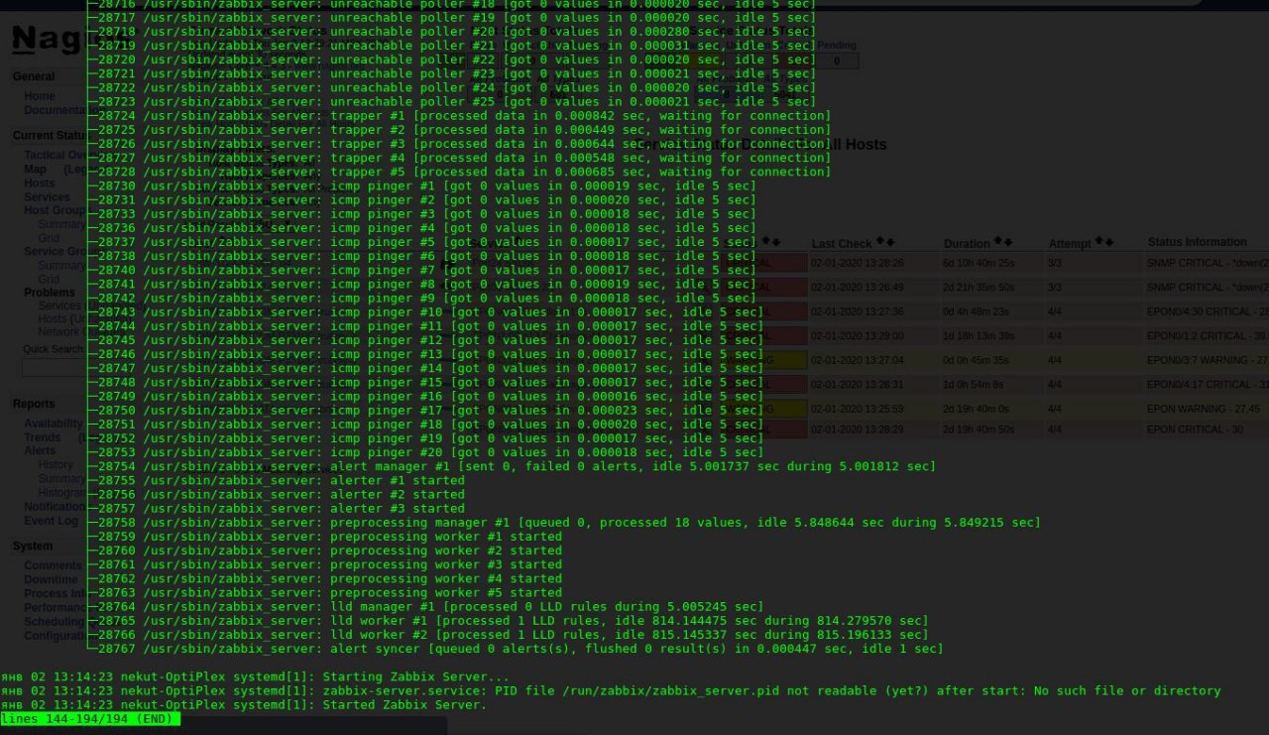The height and width of the screenshot is (735, 1269).
Task: Click terminal pager status 'lines 144-194/194 (END)'
Action: pos(90,719)
